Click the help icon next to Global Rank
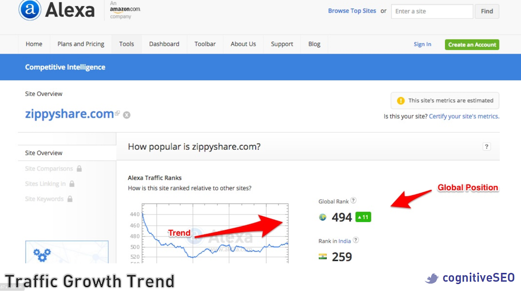Image resolution: width=521 pixels, height=291 pixels. [354, 201]
